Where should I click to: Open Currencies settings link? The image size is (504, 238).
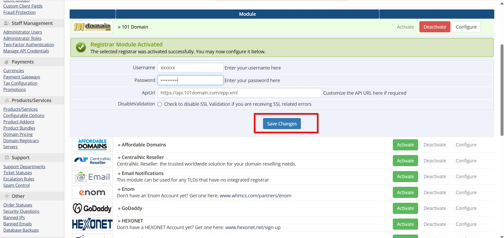point(14,71)
